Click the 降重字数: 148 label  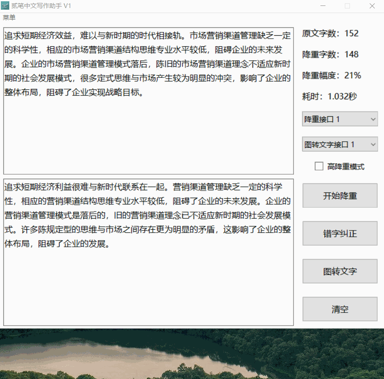(x=331, y=54)
